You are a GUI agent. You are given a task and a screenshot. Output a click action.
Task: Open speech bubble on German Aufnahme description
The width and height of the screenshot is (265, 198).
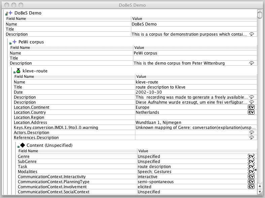click(252, 102)
